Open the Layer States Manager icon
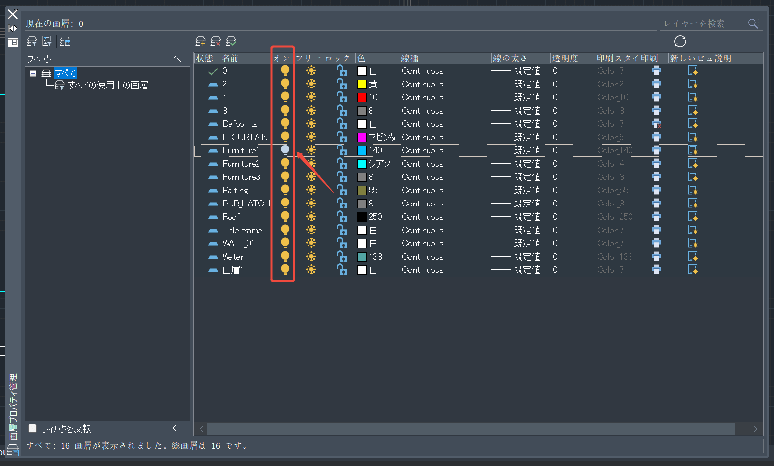 pyautogui.click(x=65, y=41)
